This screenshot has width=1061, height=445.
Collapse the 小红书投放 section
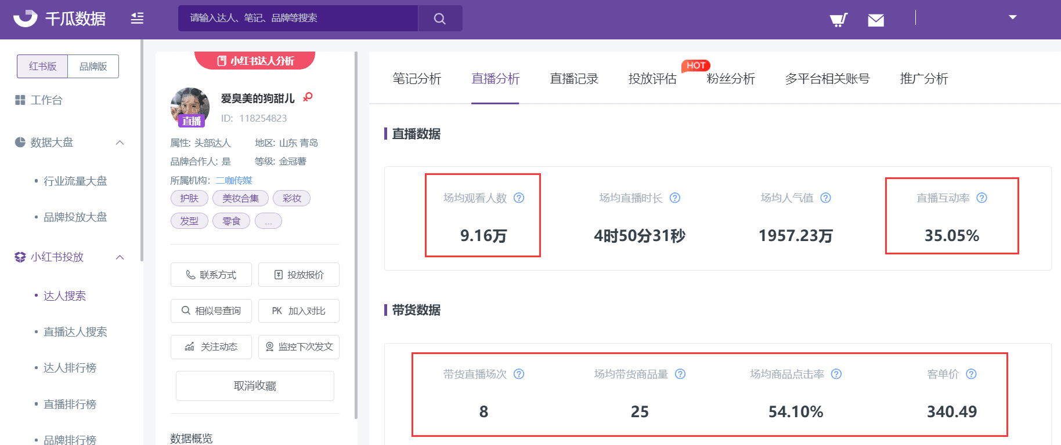click(x=120, y=257)
